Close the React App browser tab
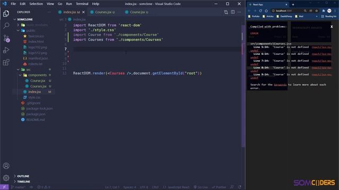The width and height of the screenshot is (339, 190). 286,5
